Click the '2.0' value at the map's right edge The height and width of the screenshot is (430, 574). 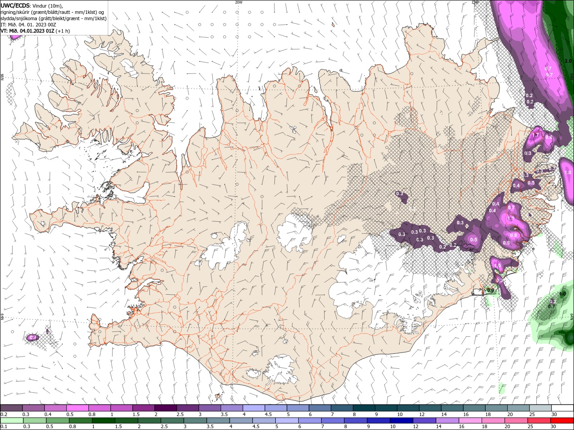[568, 61]
